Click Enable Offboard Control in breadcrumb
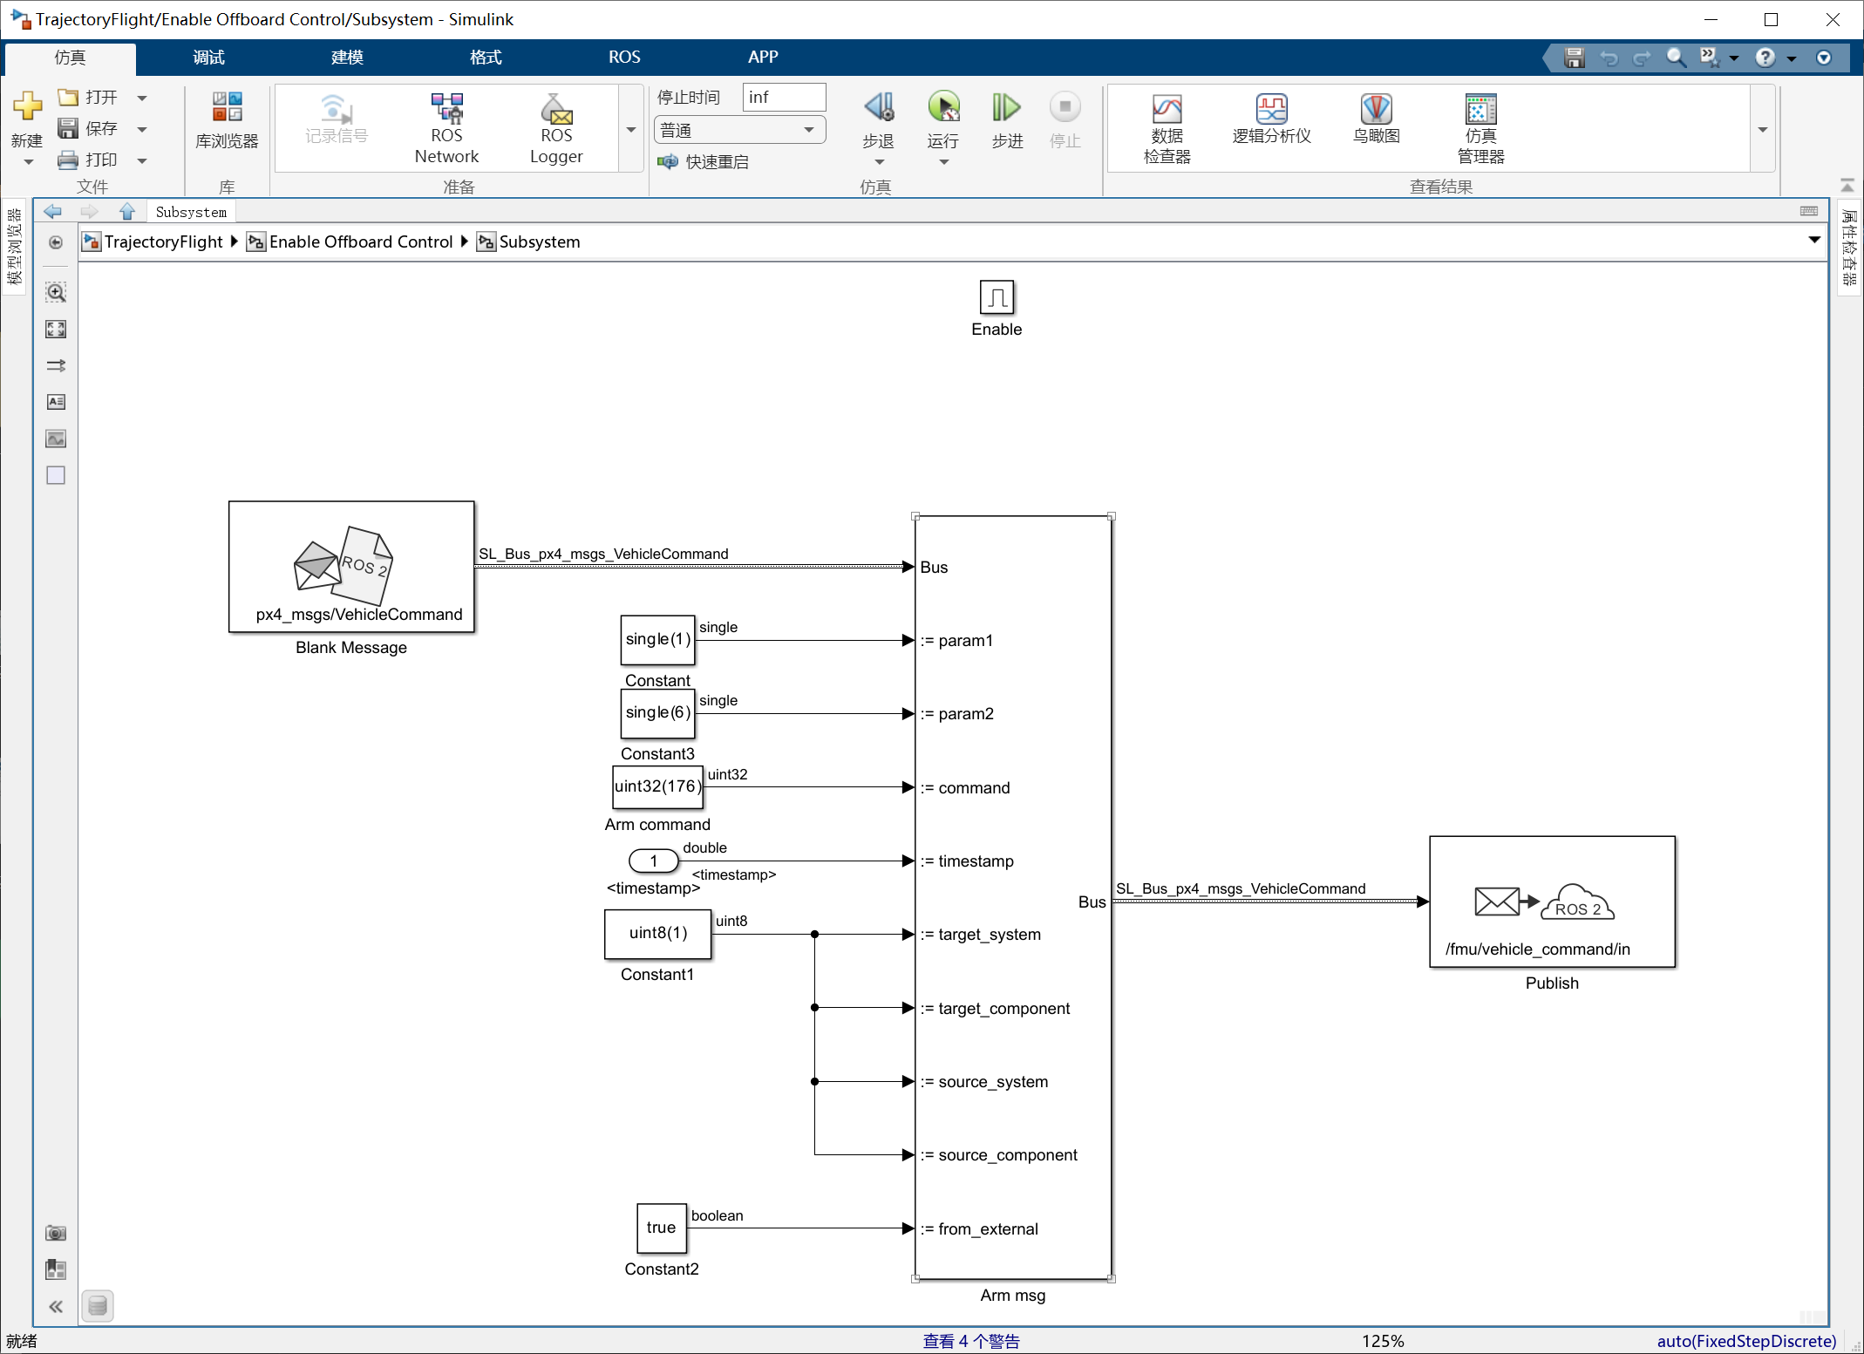 pos(361,242)
